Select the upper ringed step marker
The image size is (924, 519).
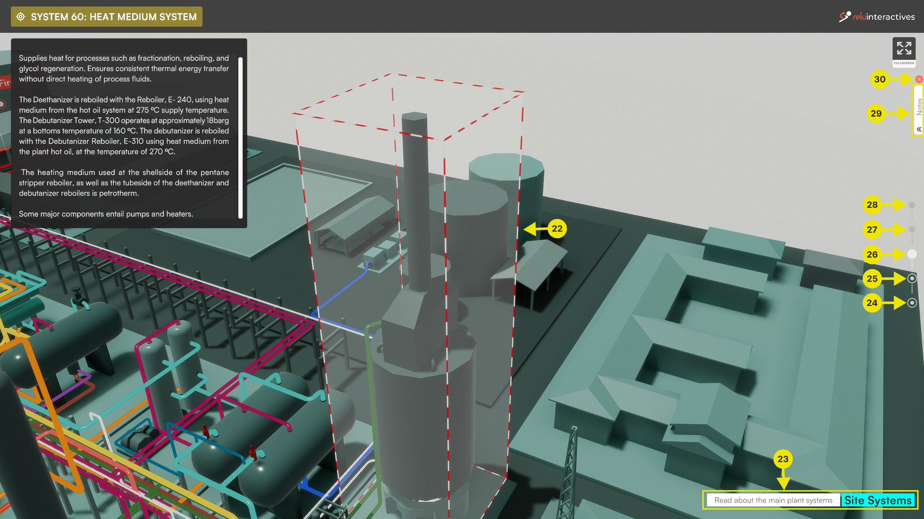(x=912, y=278)
